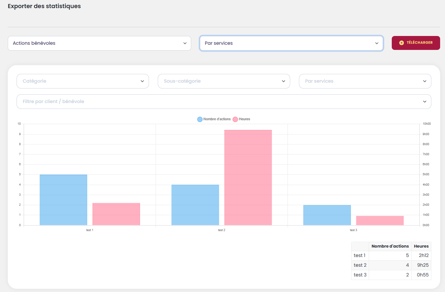The width and height of the screenshot is (445, 292).
Task: Toggle Nombre d'actions legend blue circle
Action: pos(200,119)
